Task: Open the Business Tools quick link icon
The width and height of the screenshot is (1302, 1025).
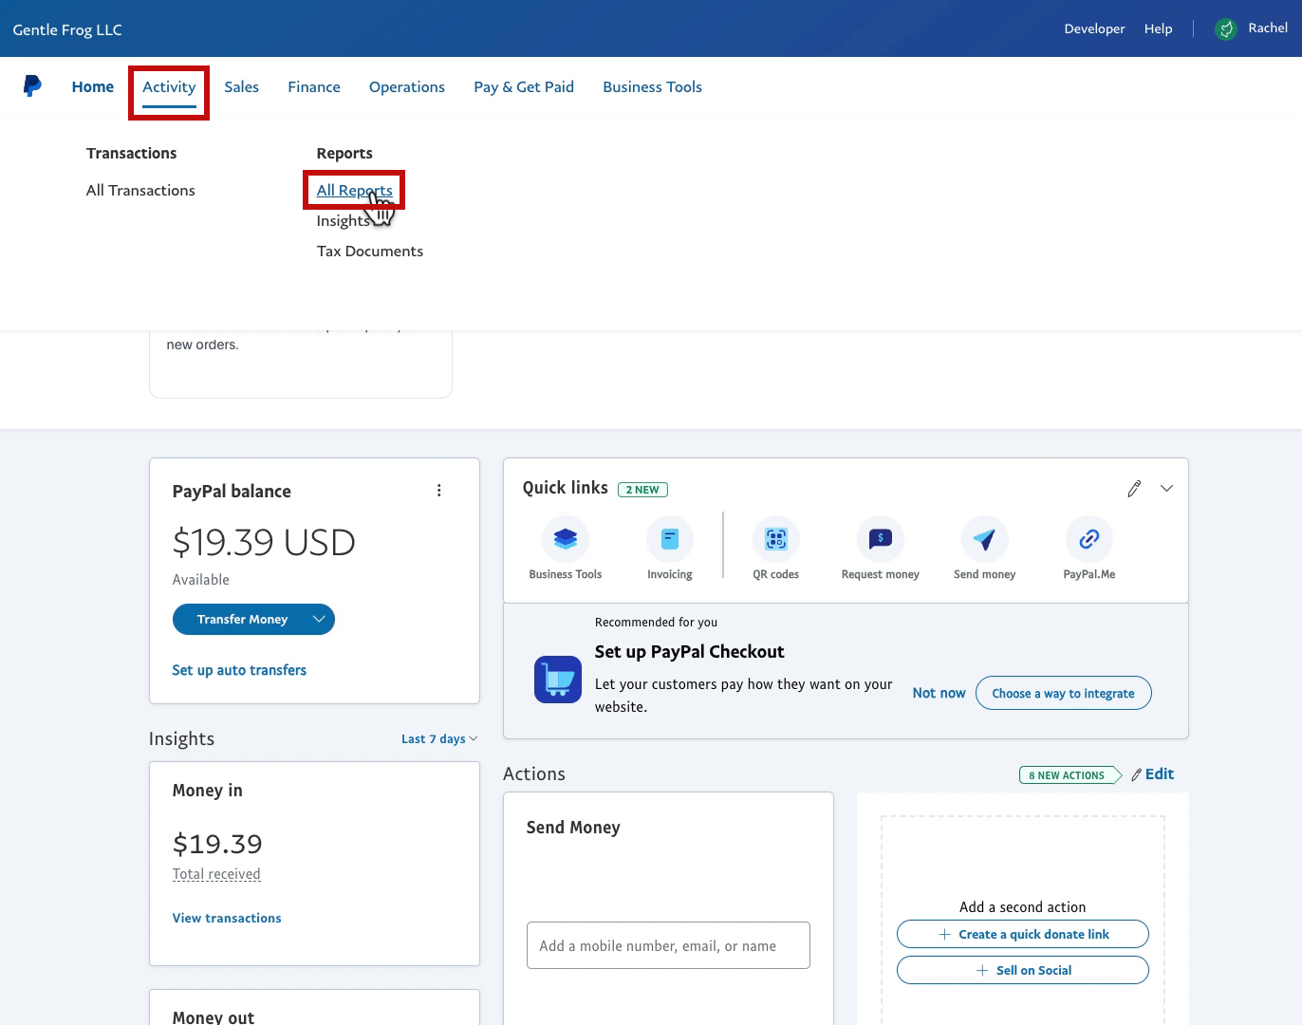Action: (566, 539)
